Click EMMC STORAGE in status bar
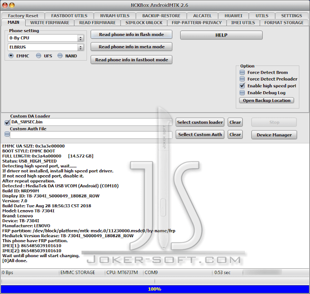This screenshot has height=294, width=310. coord(77,273)
